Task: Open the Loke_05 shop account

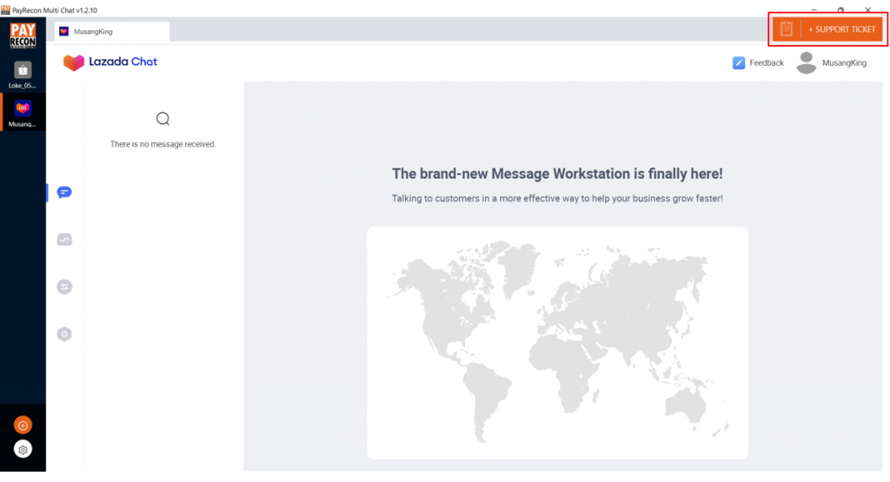Action: pos(23,75)
